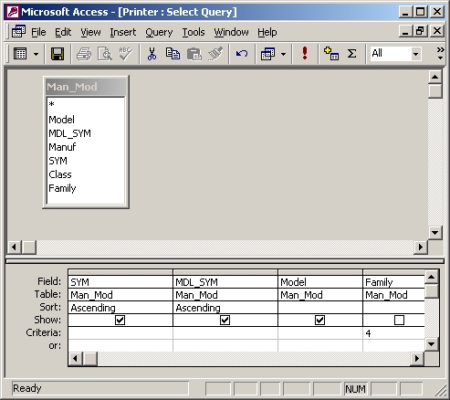Screen dimensions: 450x400
Task: Click the Print icon
Action: pyautogui.click(x=83, y=54)
